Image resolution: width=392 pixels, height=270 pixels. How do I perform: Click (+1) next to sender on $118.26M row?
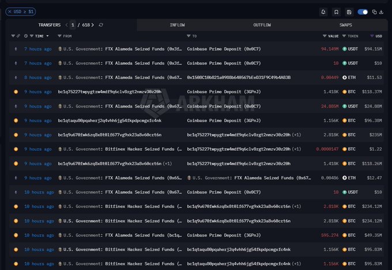[167, 163]
